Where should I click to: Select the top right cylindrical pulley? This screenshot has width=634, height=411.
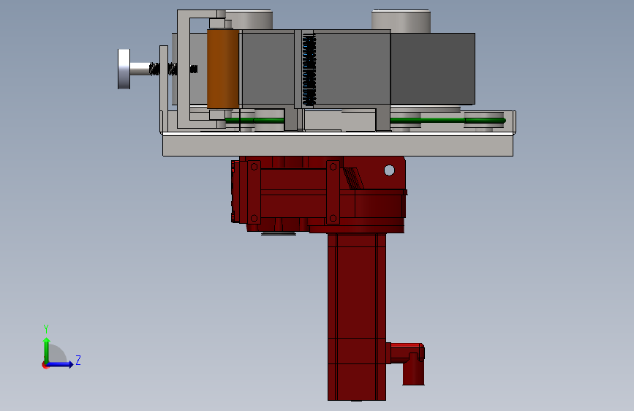[x=401, y=21]
